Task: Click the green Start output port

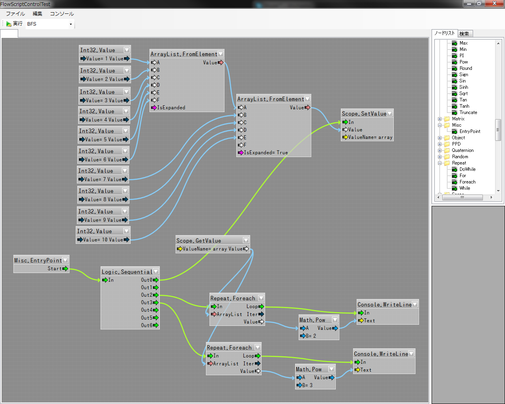Action: pyautogui.click(x=65, y=269)
